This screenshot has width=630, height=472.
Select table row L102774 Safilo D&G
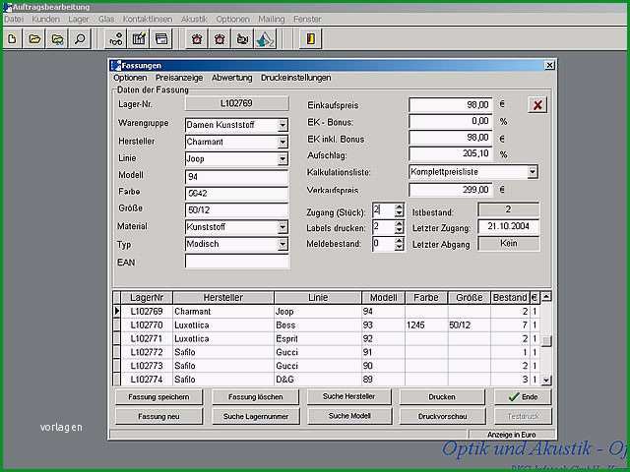coord(326,380)
